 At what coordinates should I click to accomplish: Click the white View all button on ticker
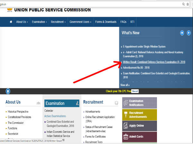tap(135, 91)
